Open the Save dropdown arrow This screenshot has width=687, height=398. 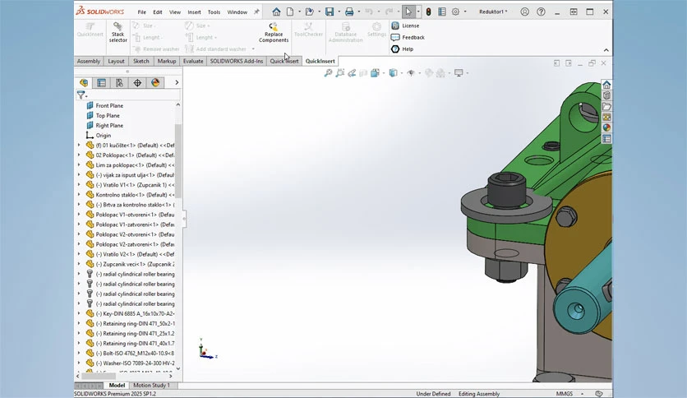tap(339, 12)
